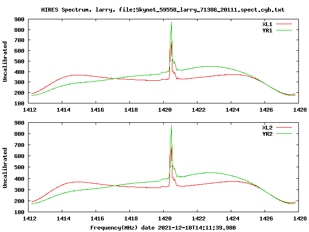Click the red XL1 legend line sample
This screenshot has height=232, width=309.
(x=284, y=24)
